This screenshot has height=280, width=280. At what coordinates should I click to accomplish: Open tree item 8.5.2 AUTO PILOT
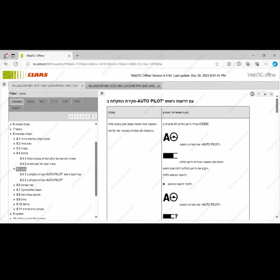click(41, 180)
